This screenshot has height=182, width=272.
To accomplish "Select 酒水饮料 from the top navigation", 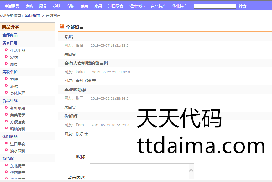I will pyautogui.click(x=137, y=6).
